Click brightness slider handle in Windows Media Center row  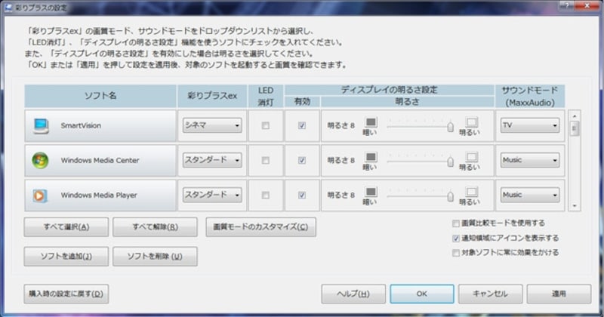coord(450,162)
